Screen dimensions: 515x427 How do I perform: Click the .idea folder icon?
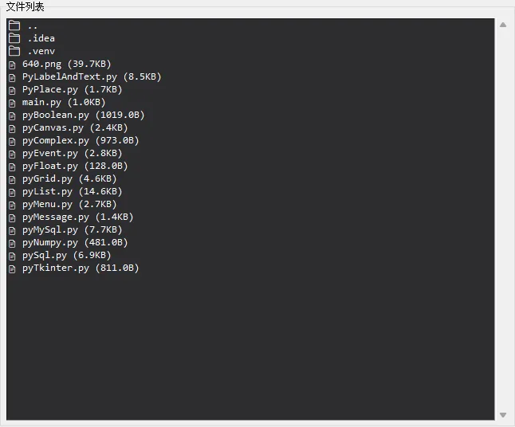tap(14, 38)
